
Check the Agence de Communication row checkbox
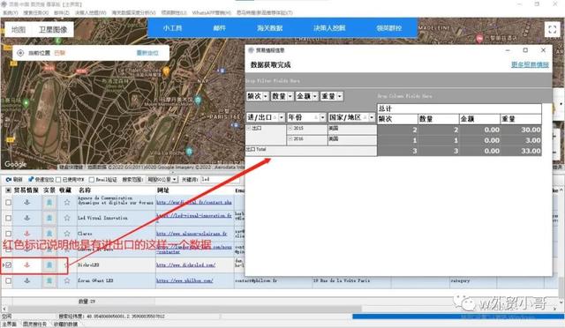click(x=8, y=203)
